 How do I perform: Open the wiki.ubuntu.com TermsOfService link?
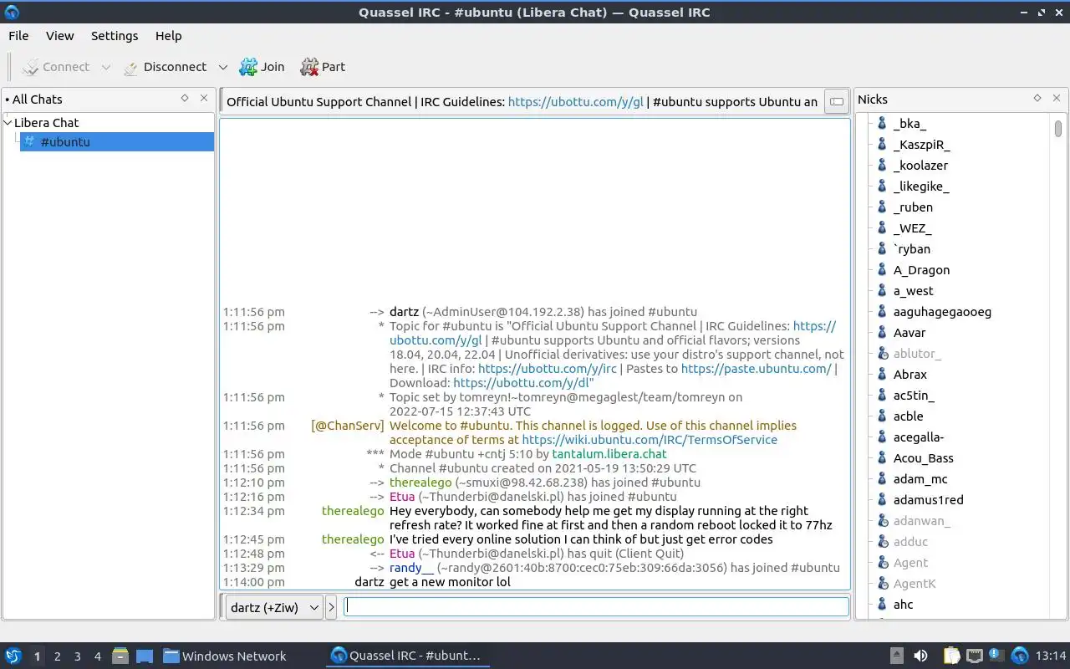point(650,440)
